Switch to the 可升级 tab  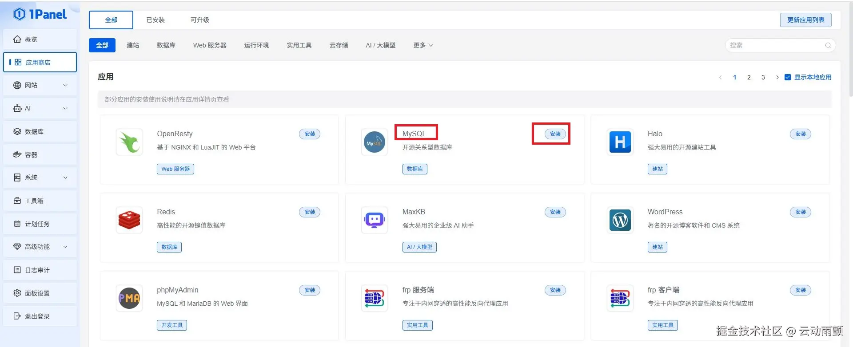(200, 20)
